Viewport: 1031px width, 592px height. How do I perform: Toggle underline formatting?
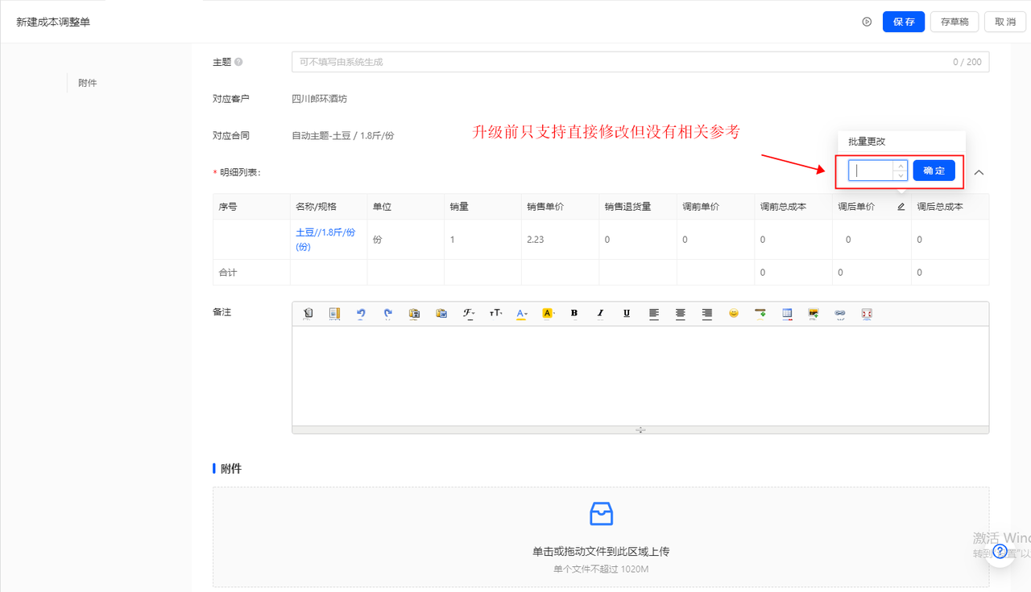click(x=627, y=314)
